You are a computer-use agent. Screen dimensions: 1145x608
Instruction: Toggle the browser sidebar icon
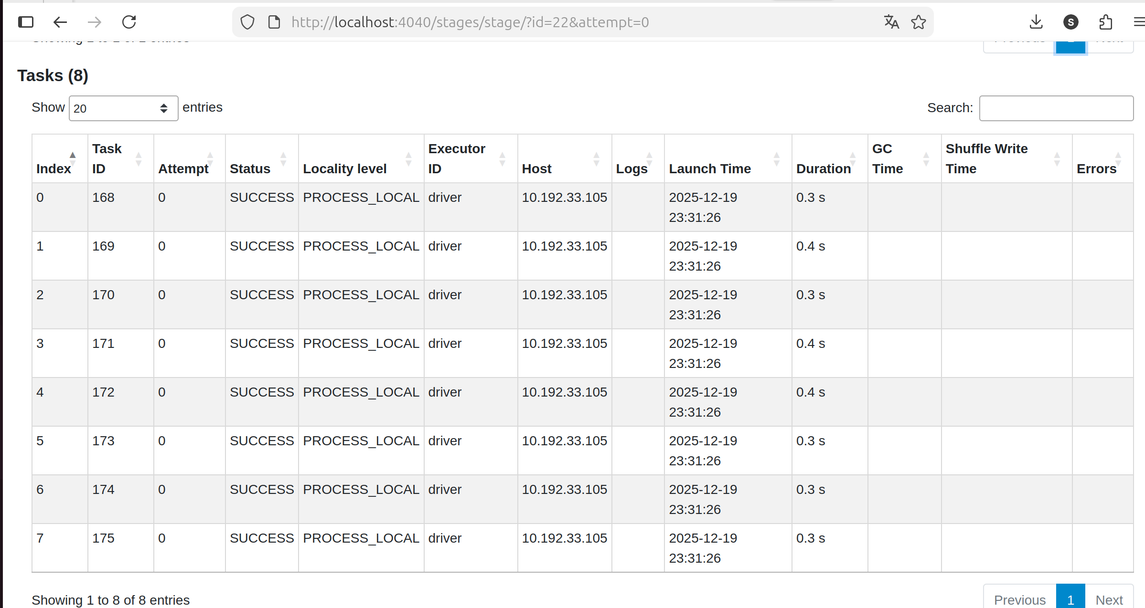click(26, 22)
